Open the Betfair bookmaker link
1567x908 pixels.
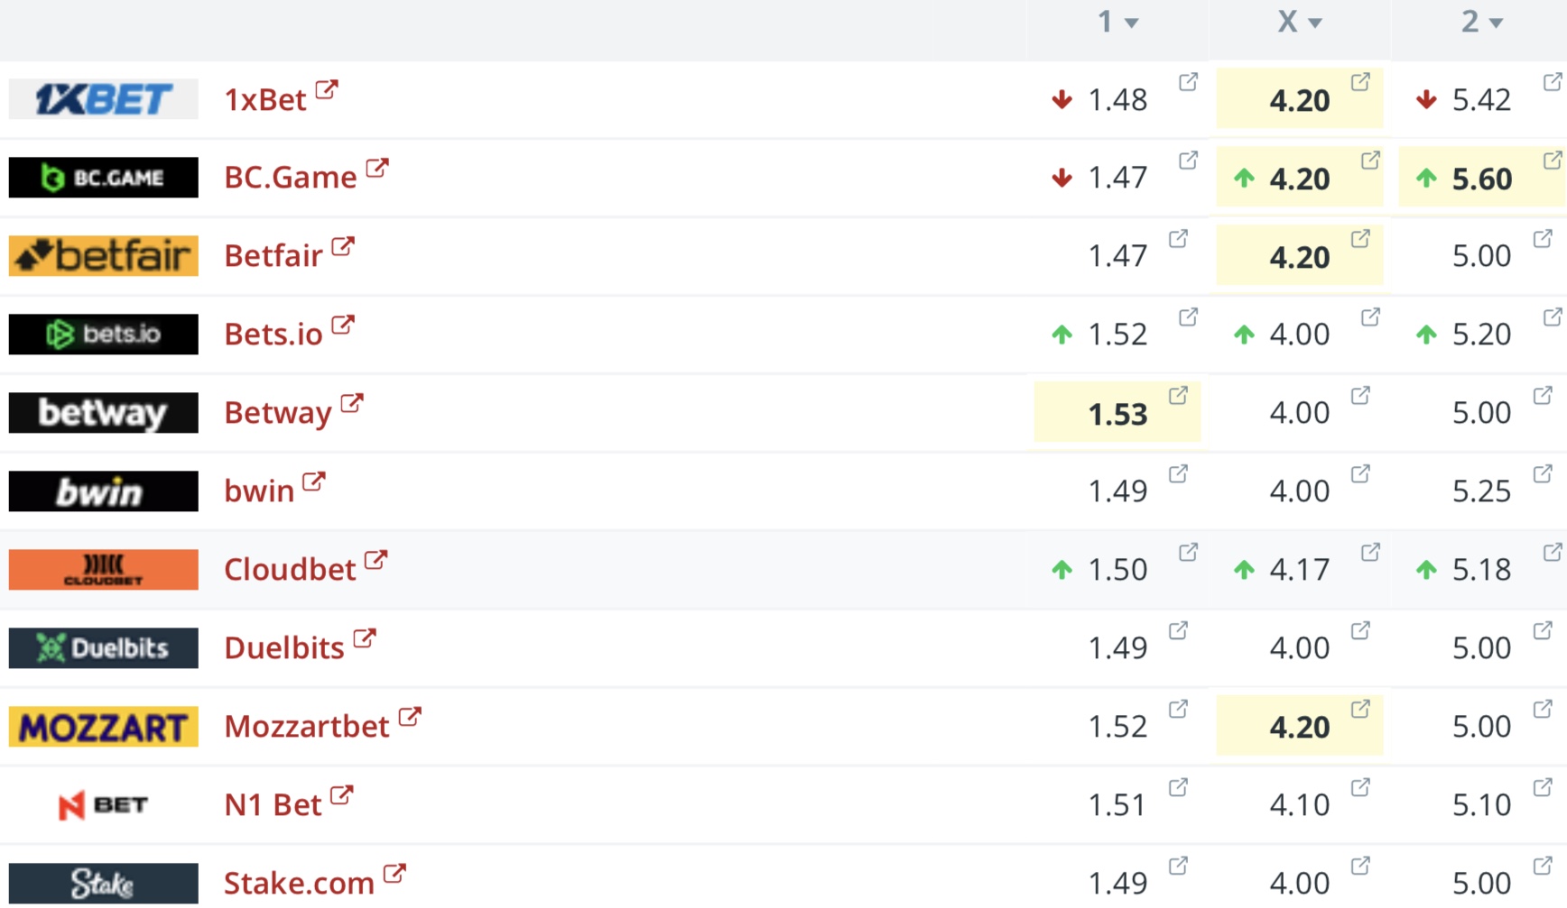(273, 256)
